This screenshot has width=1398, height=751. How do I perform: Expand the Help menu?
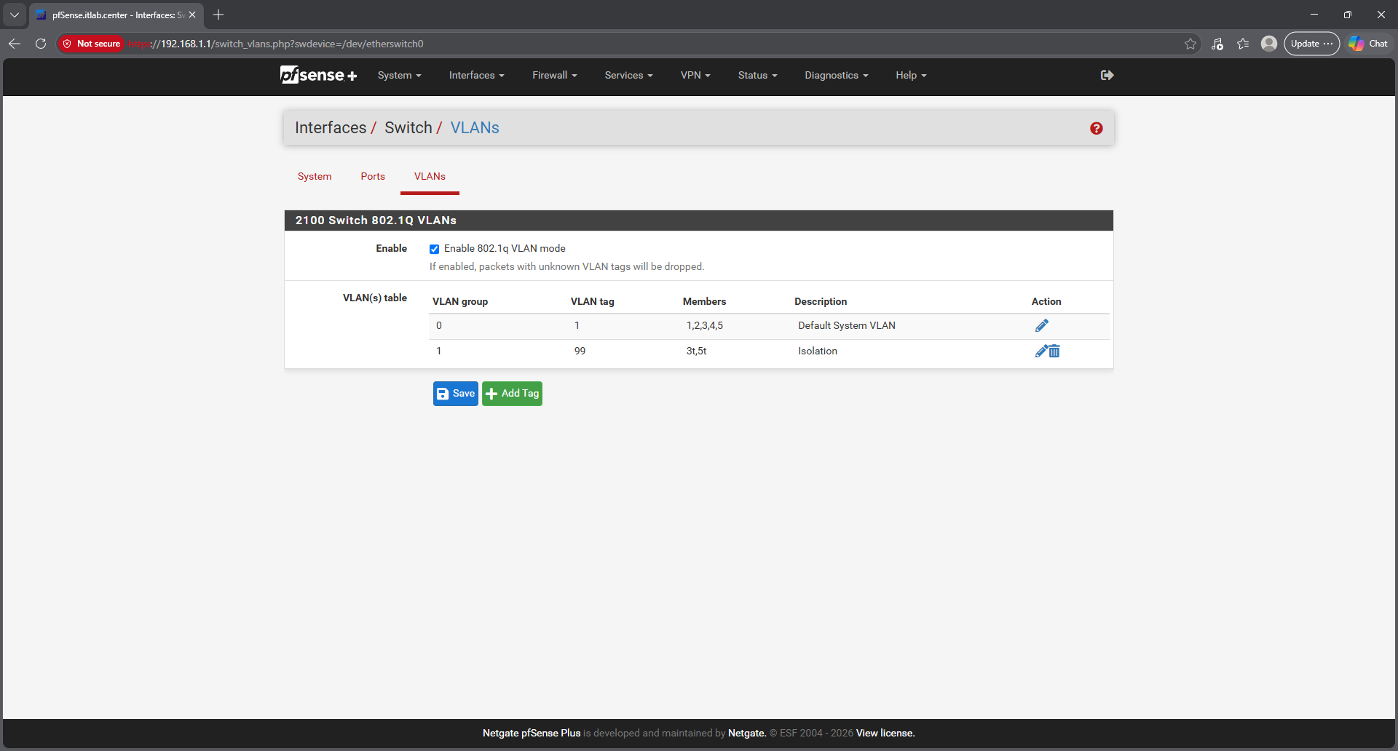pyautogui.click(x=911, y=75)
